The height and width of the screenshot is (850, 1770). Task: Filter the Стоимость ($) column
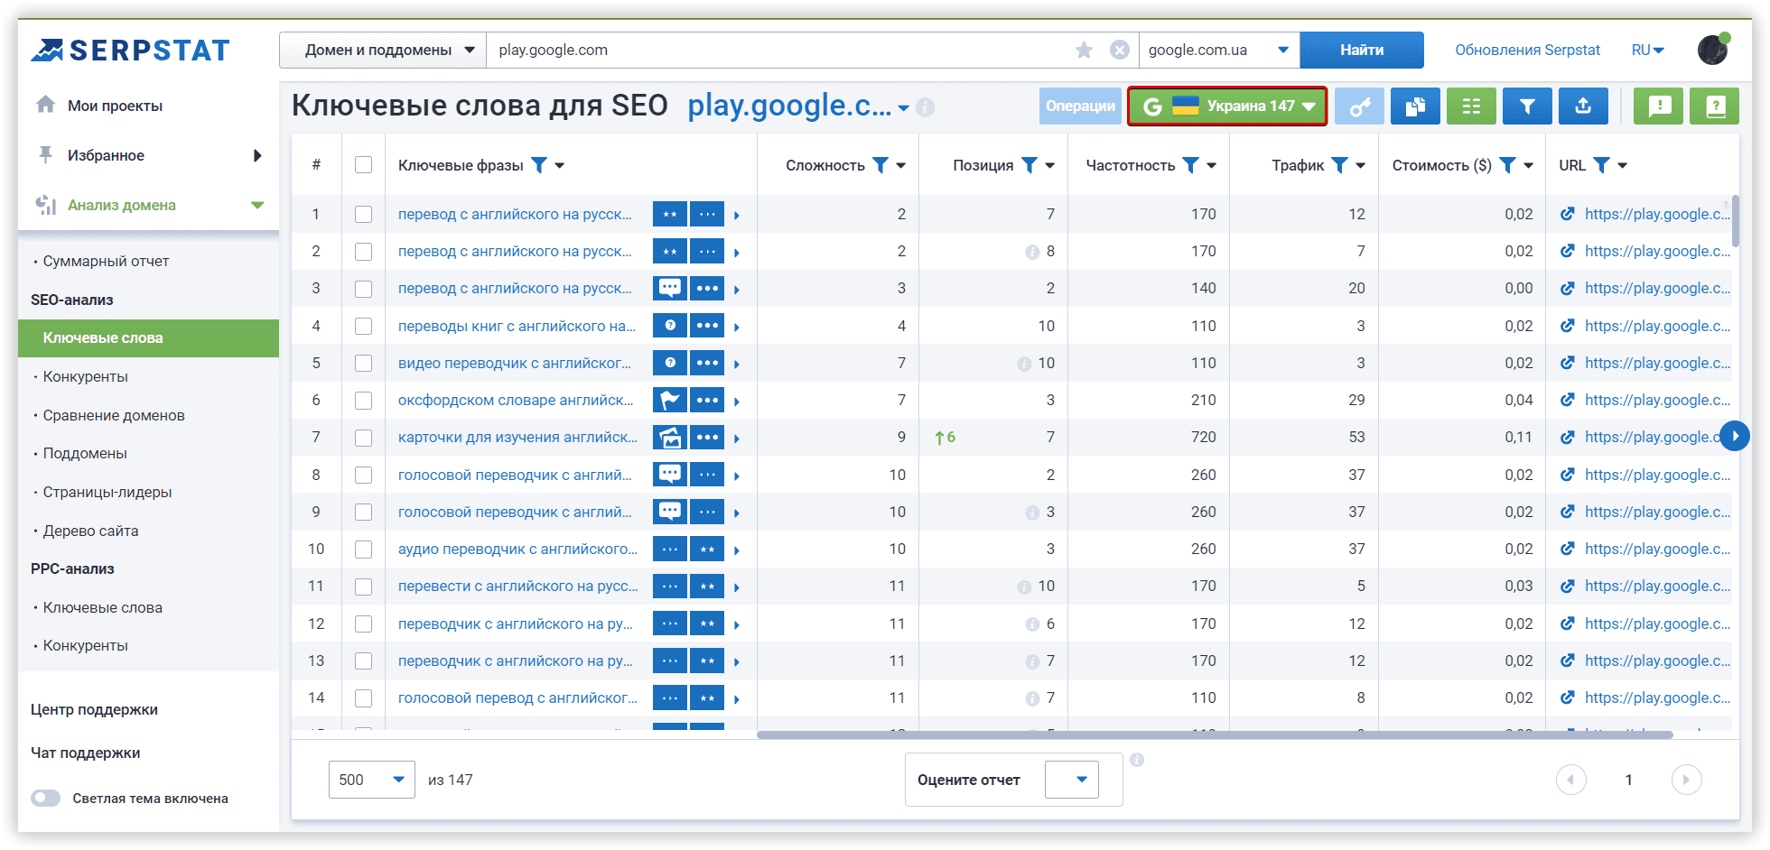point(1508,164)
